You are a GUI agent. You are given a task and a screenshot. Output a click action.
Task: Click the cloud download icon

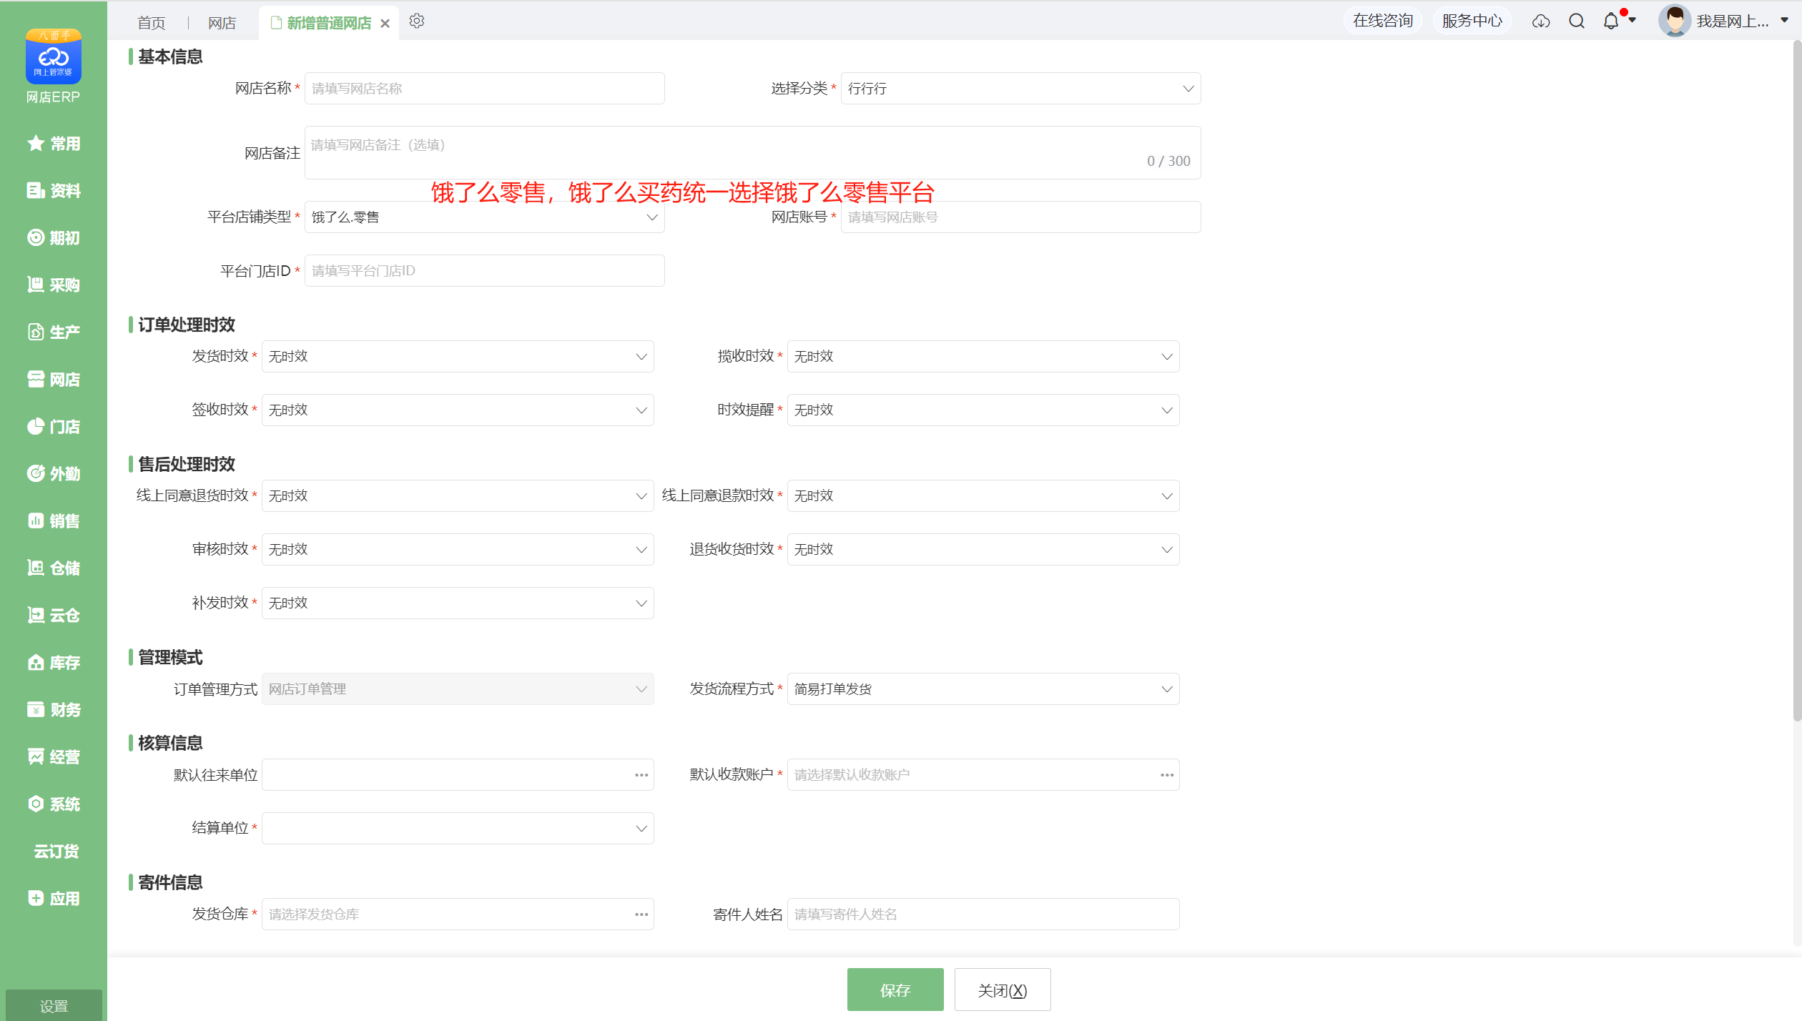click(x=1541, y=21)
